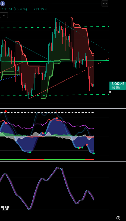Image resolution: width=126 pixels, height=221 pixels.
Task: Click the 4d 0h countdown label
Action: [x=116, y=88]
